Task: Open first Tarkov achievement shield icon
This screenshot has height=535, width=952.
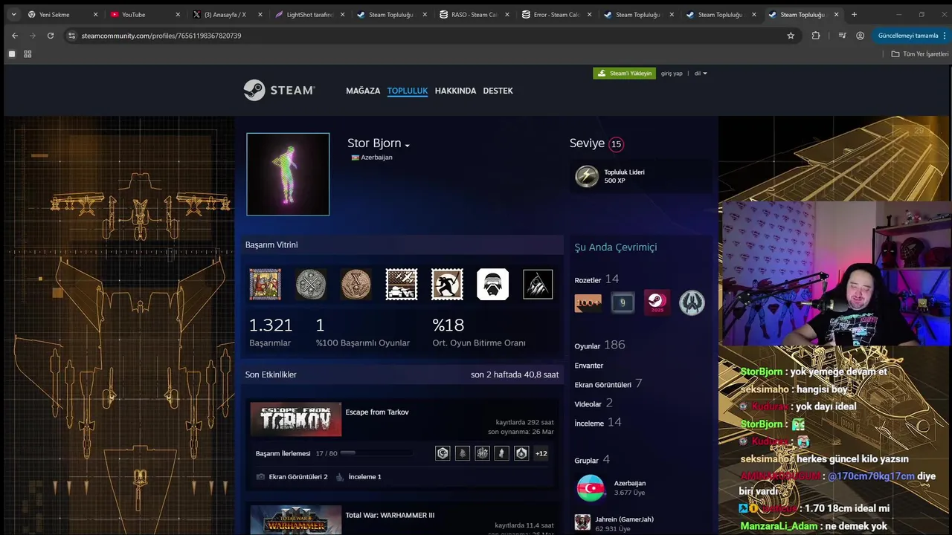Action: tap(443, 453)
